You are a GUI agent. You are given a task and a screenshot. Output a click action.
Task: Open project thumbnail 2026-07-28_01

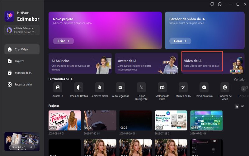tap(171, 120)
